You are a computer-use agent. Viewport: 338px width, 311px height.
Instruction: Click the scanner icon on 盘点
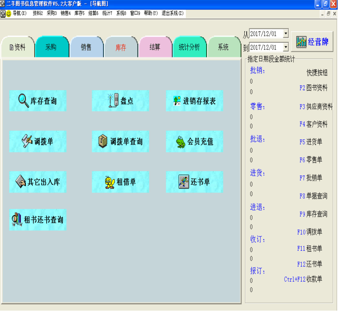[x=113, y=100]
